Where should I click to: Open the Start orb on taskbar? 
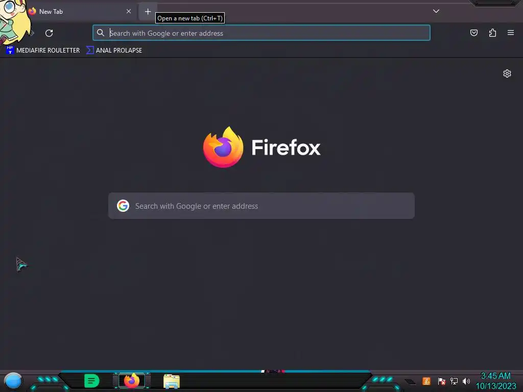[13, 381]
